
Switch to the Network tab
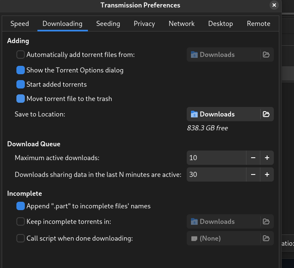coord(182,24)
